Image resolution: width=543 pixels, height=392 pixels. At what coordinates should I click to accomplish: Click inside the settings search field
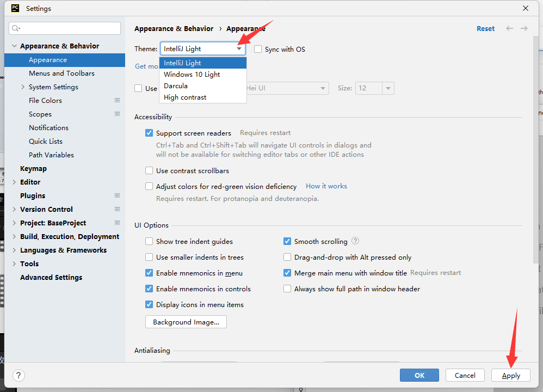[65, 28]
